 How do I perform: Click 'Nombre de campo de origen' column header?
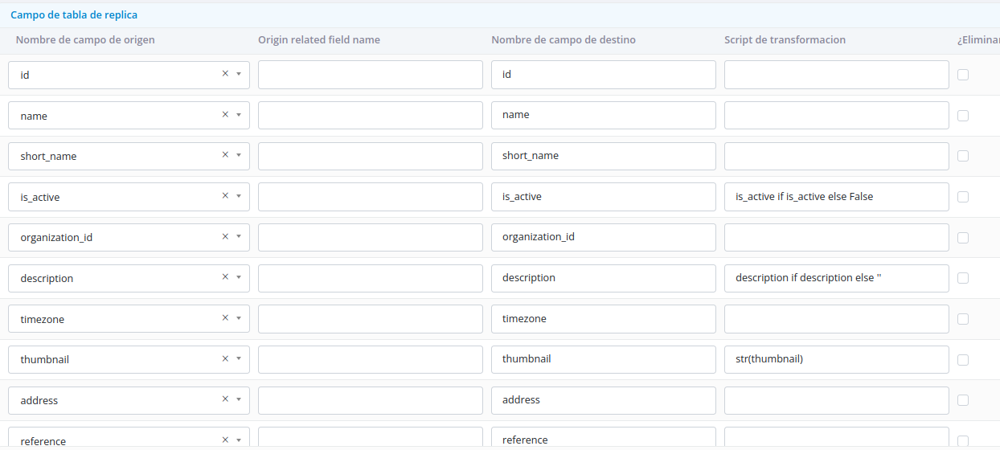click(x=85, y=39)
